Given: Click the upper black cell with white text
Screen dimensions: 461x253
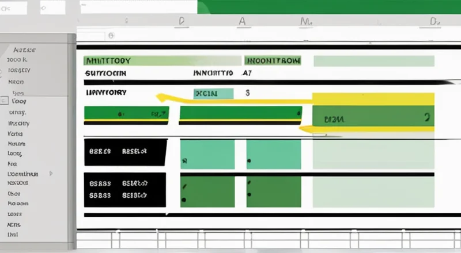Looking at the screenshot, I should (124, 152).
